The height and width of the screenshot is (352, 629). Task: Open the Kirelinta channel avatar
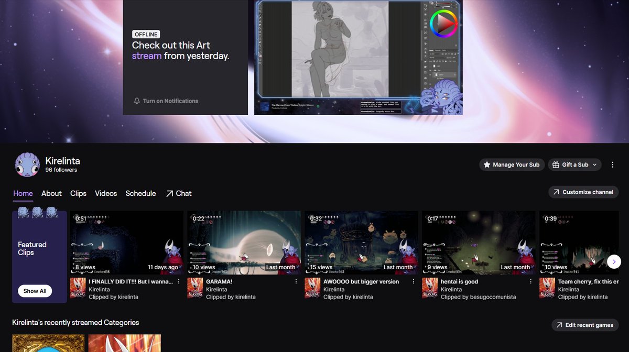27,164
